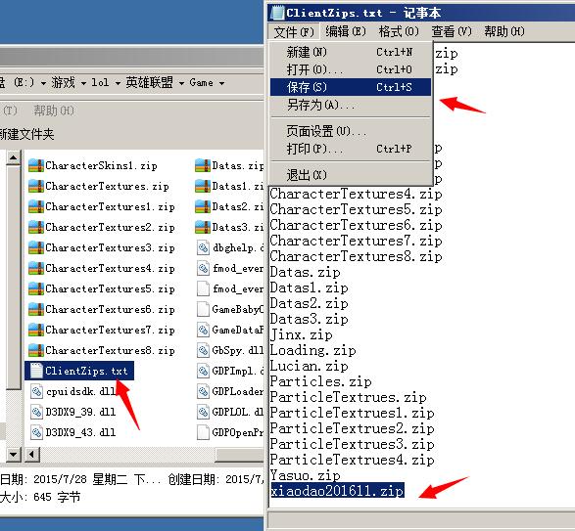The width and height of the screenshot is (575, 531).
Task: Click the CharacterTextures4.zip archive icon in Explorer
Action: 36,268
